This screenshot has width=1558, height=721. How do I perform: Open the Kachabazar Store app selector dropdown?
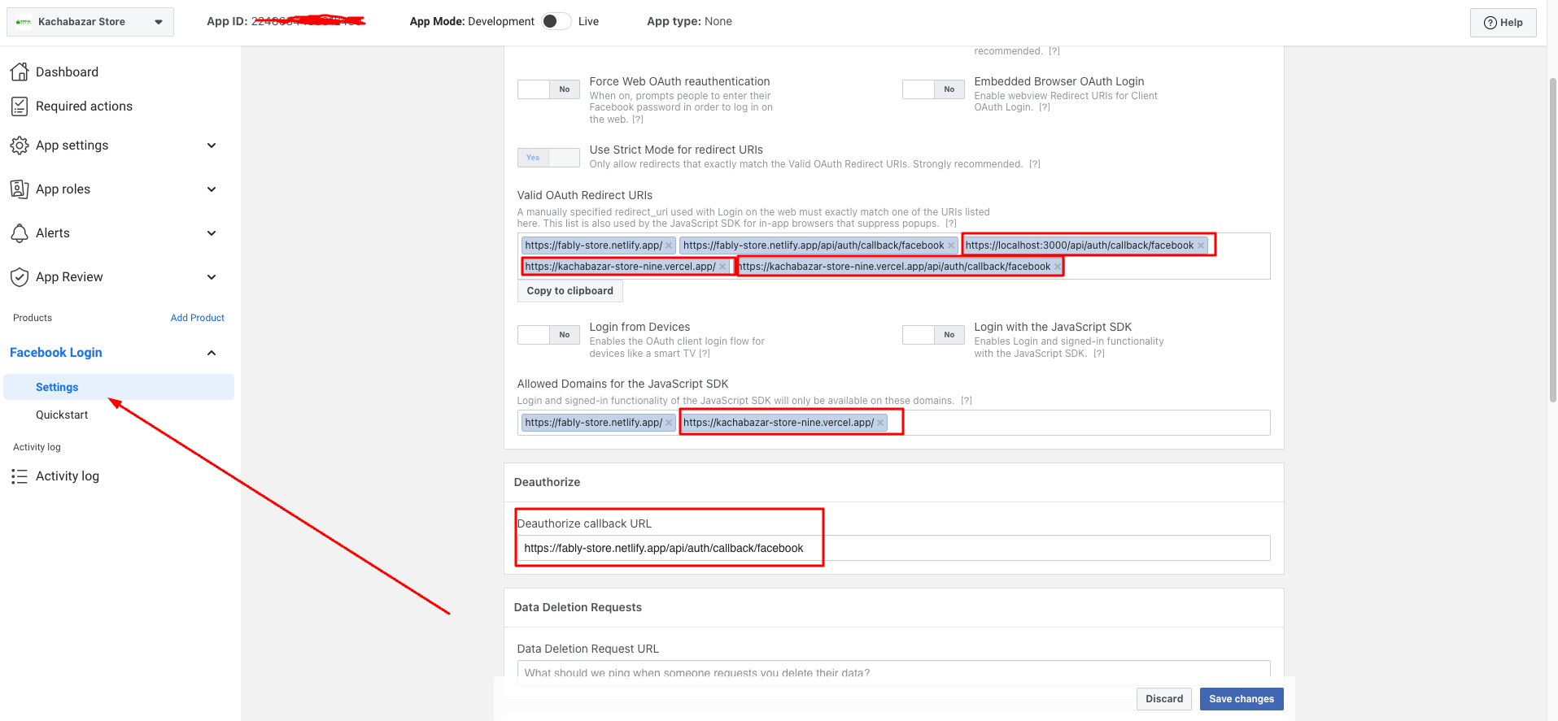[90, 22]
